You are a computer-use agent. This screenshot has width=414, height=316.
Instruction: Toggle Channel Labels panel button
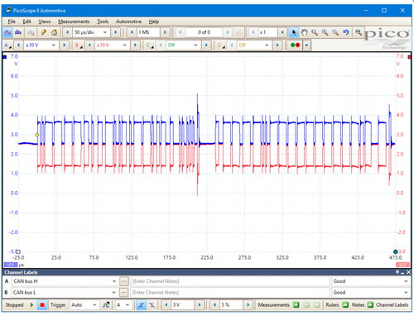point(392,305)
